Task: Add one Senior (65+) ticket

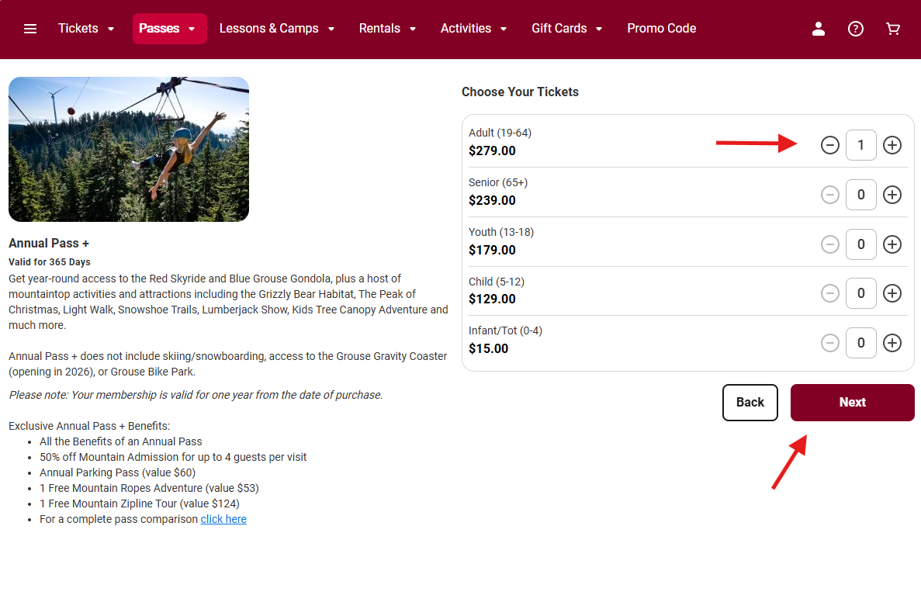Action: [892, 195]
